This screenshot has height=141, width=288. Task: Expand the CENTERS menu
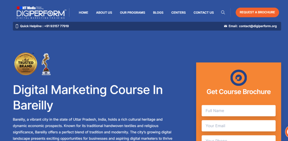click(178, 13)
